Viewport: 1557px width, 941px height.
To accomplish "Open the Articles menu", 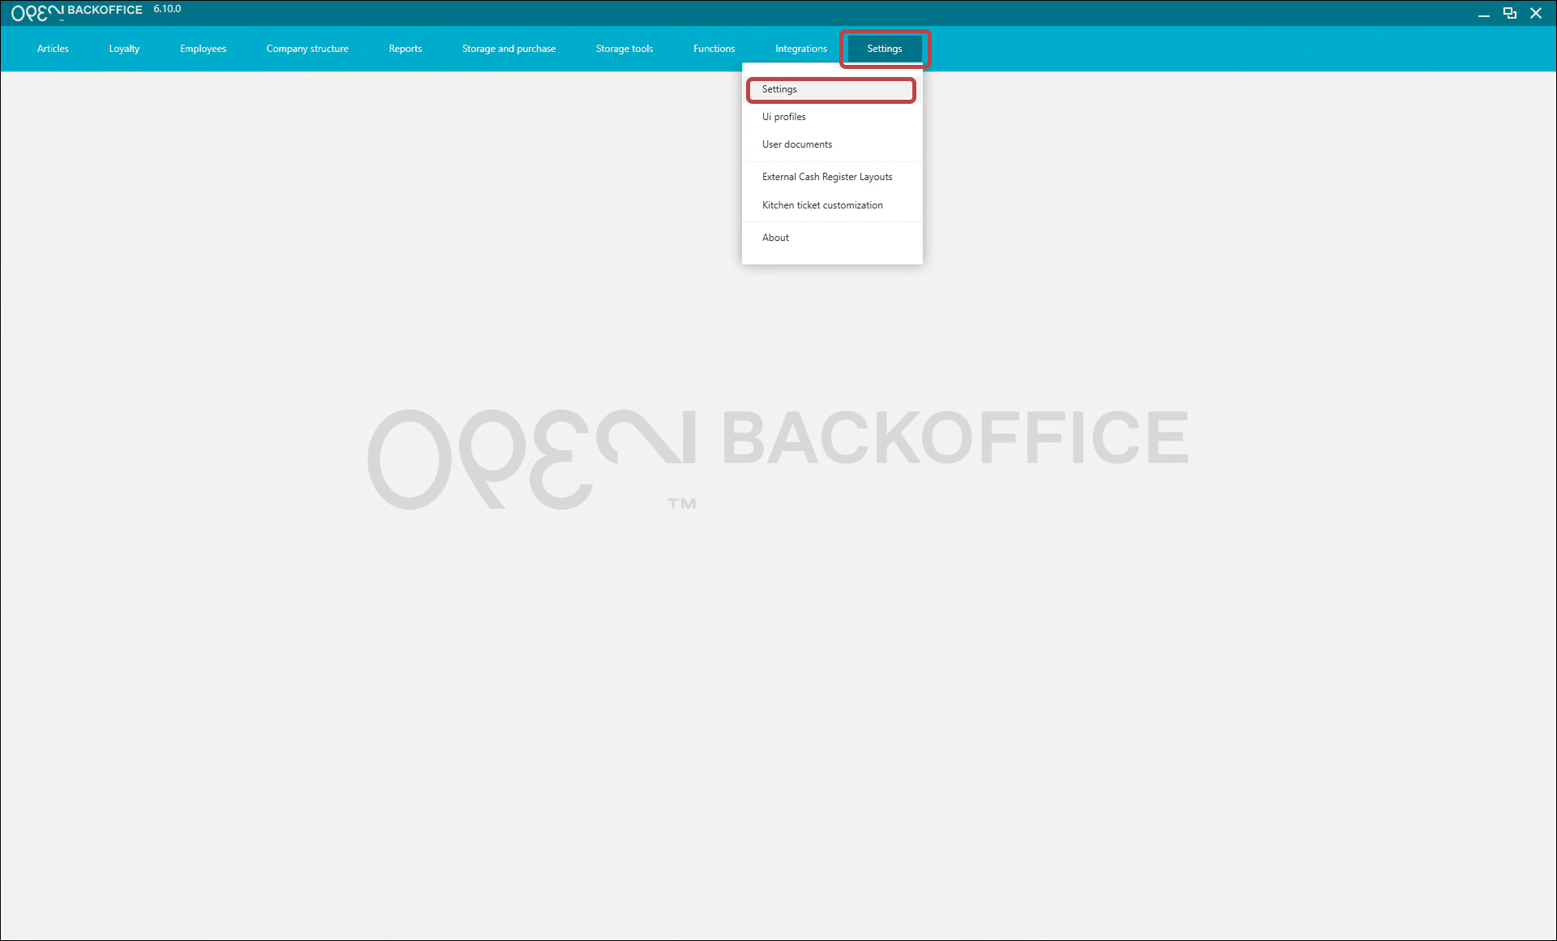I will click(53, 49).
